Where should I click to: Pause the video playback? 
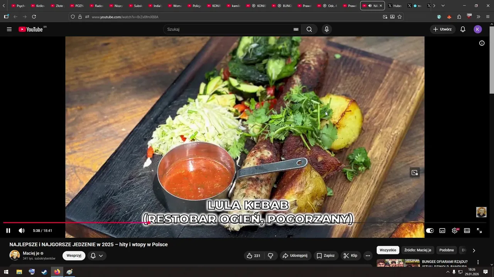tap(8, 230)
